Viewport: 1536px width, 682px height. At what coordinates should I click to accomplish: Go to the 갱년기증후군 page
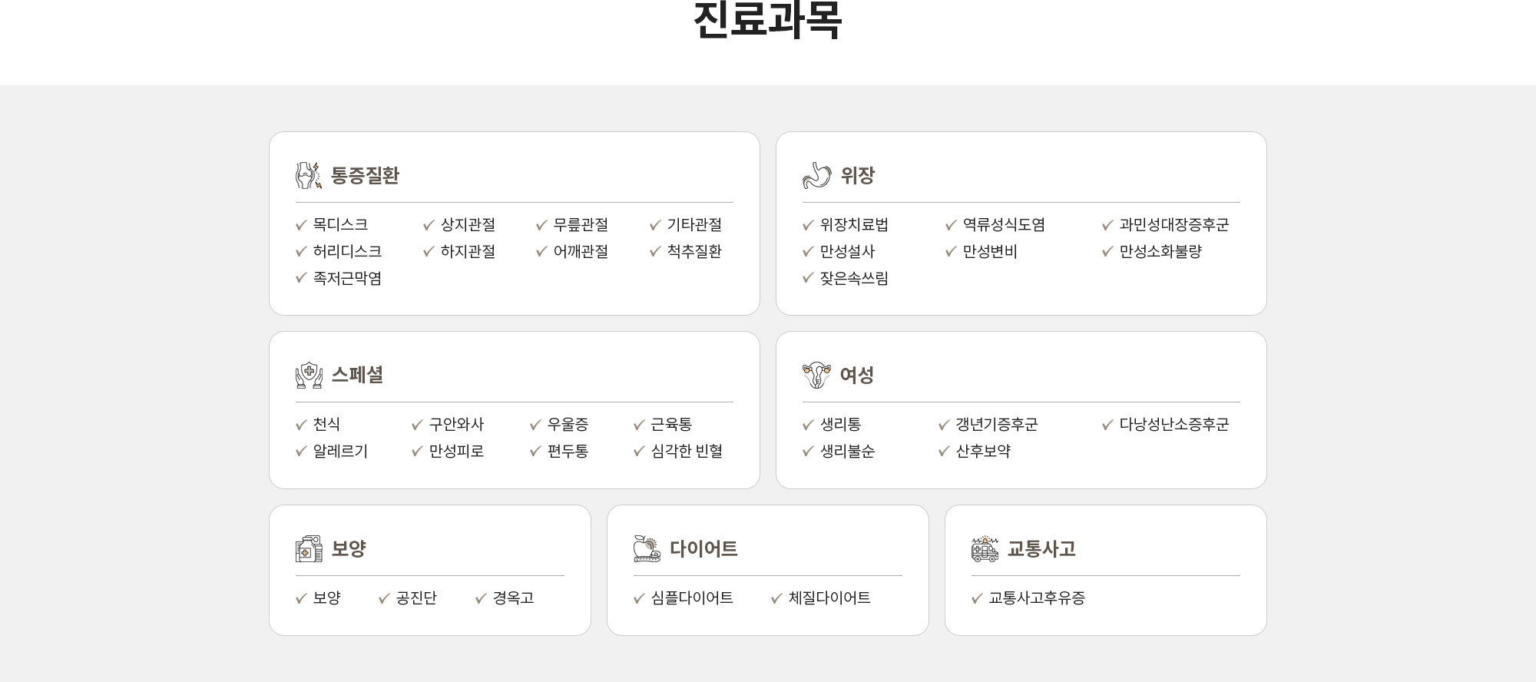pos(996,424)
